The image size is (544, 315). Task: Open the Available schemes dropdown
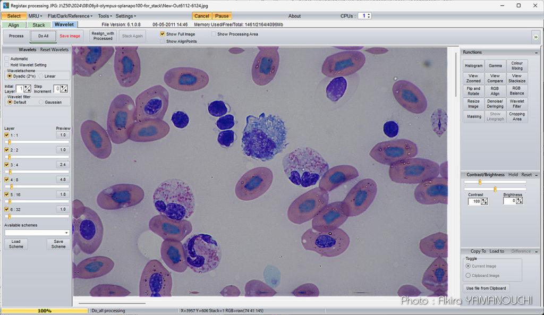66,233
